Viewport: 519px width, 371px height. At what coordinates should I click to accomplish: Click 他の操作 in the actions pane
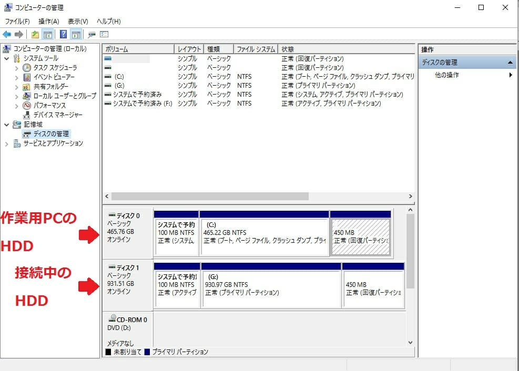(x=447, y=75)
